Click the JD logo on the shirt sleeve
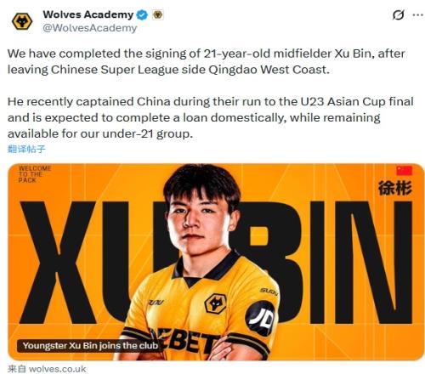The image size is (425, 374). (x=260, y=318)
